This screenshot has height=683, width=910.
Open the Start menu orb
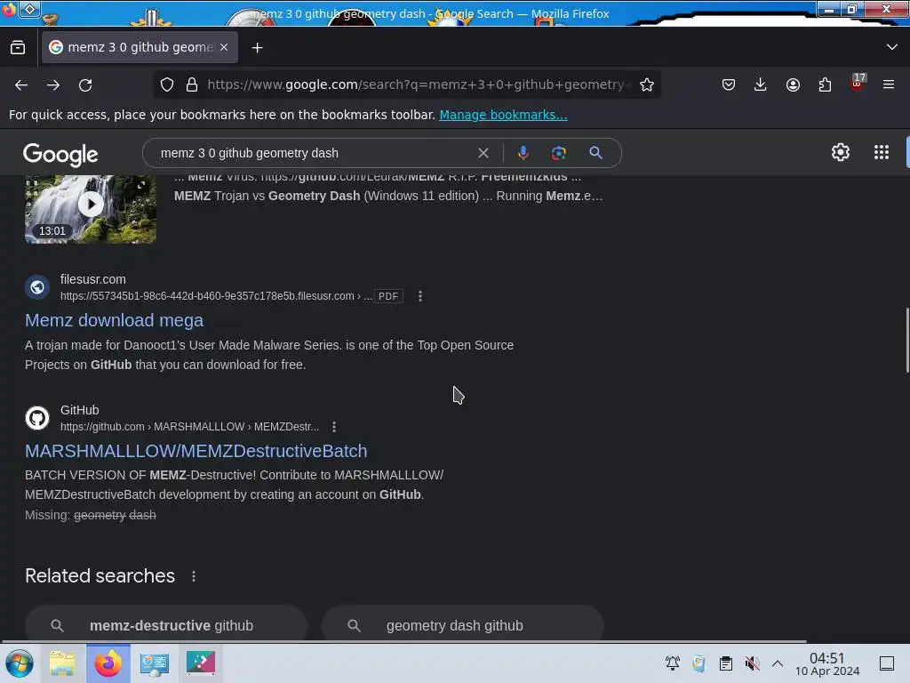[x=20, y=663]
